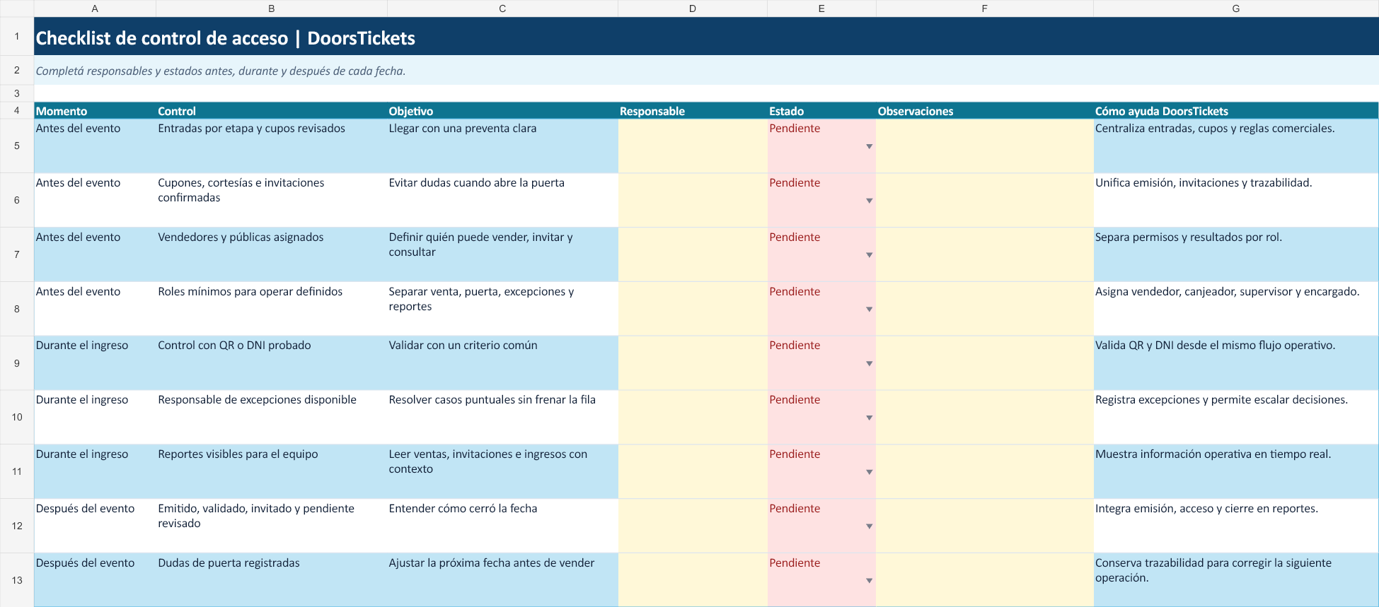The width and height of the screenshot is (1379, 607).
Task: Click 'Llegar con una preventa clara' cell
Action: (502, 146)
